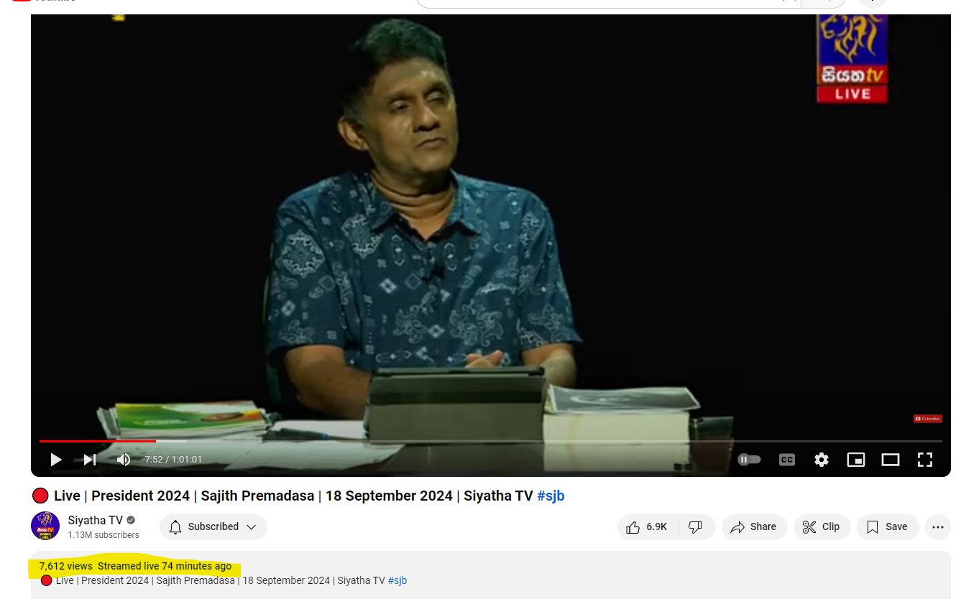
Task: Open player settings gear
Action: pyautogui.click(x=822, y=460)
